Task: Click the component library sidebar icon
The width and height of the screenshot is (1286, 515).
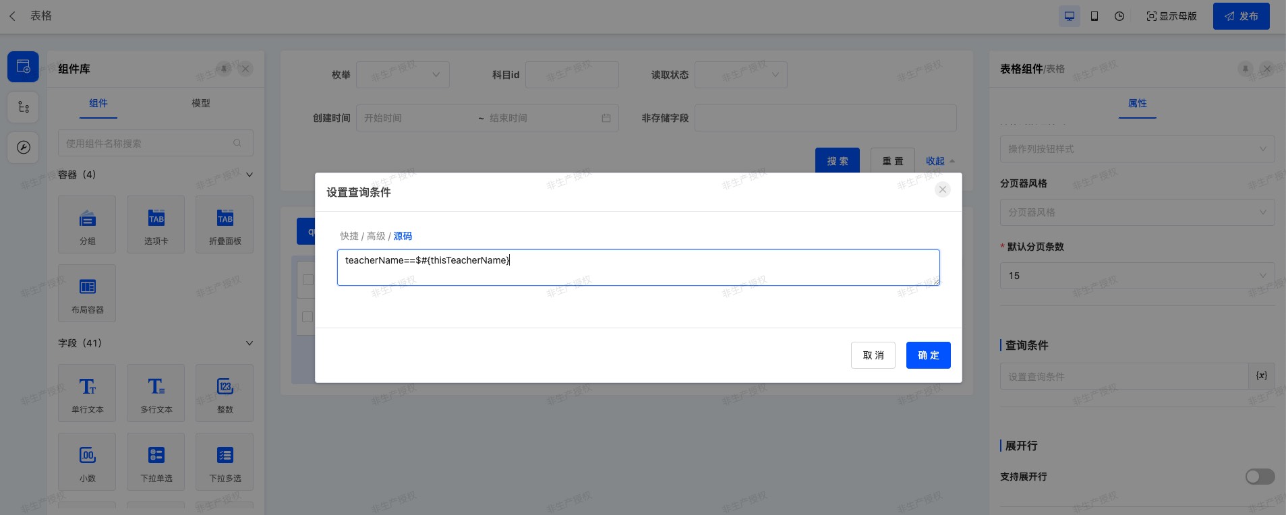Action: 23,67
